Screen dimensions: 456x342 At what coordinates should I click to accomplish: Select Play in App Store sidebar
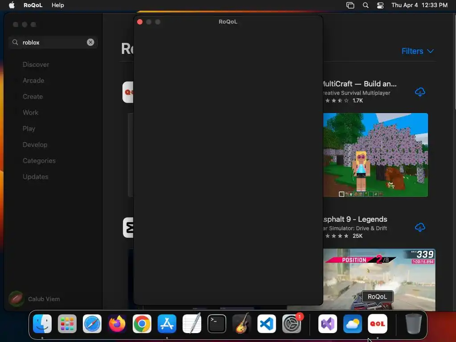pos(29,129)
